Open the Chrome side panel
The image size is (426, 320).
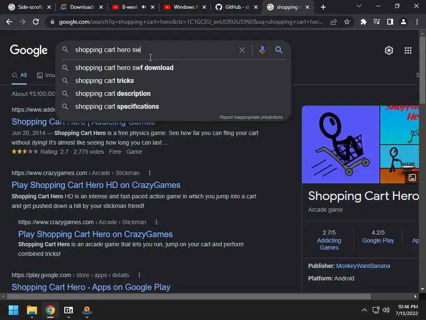point(390,22)
